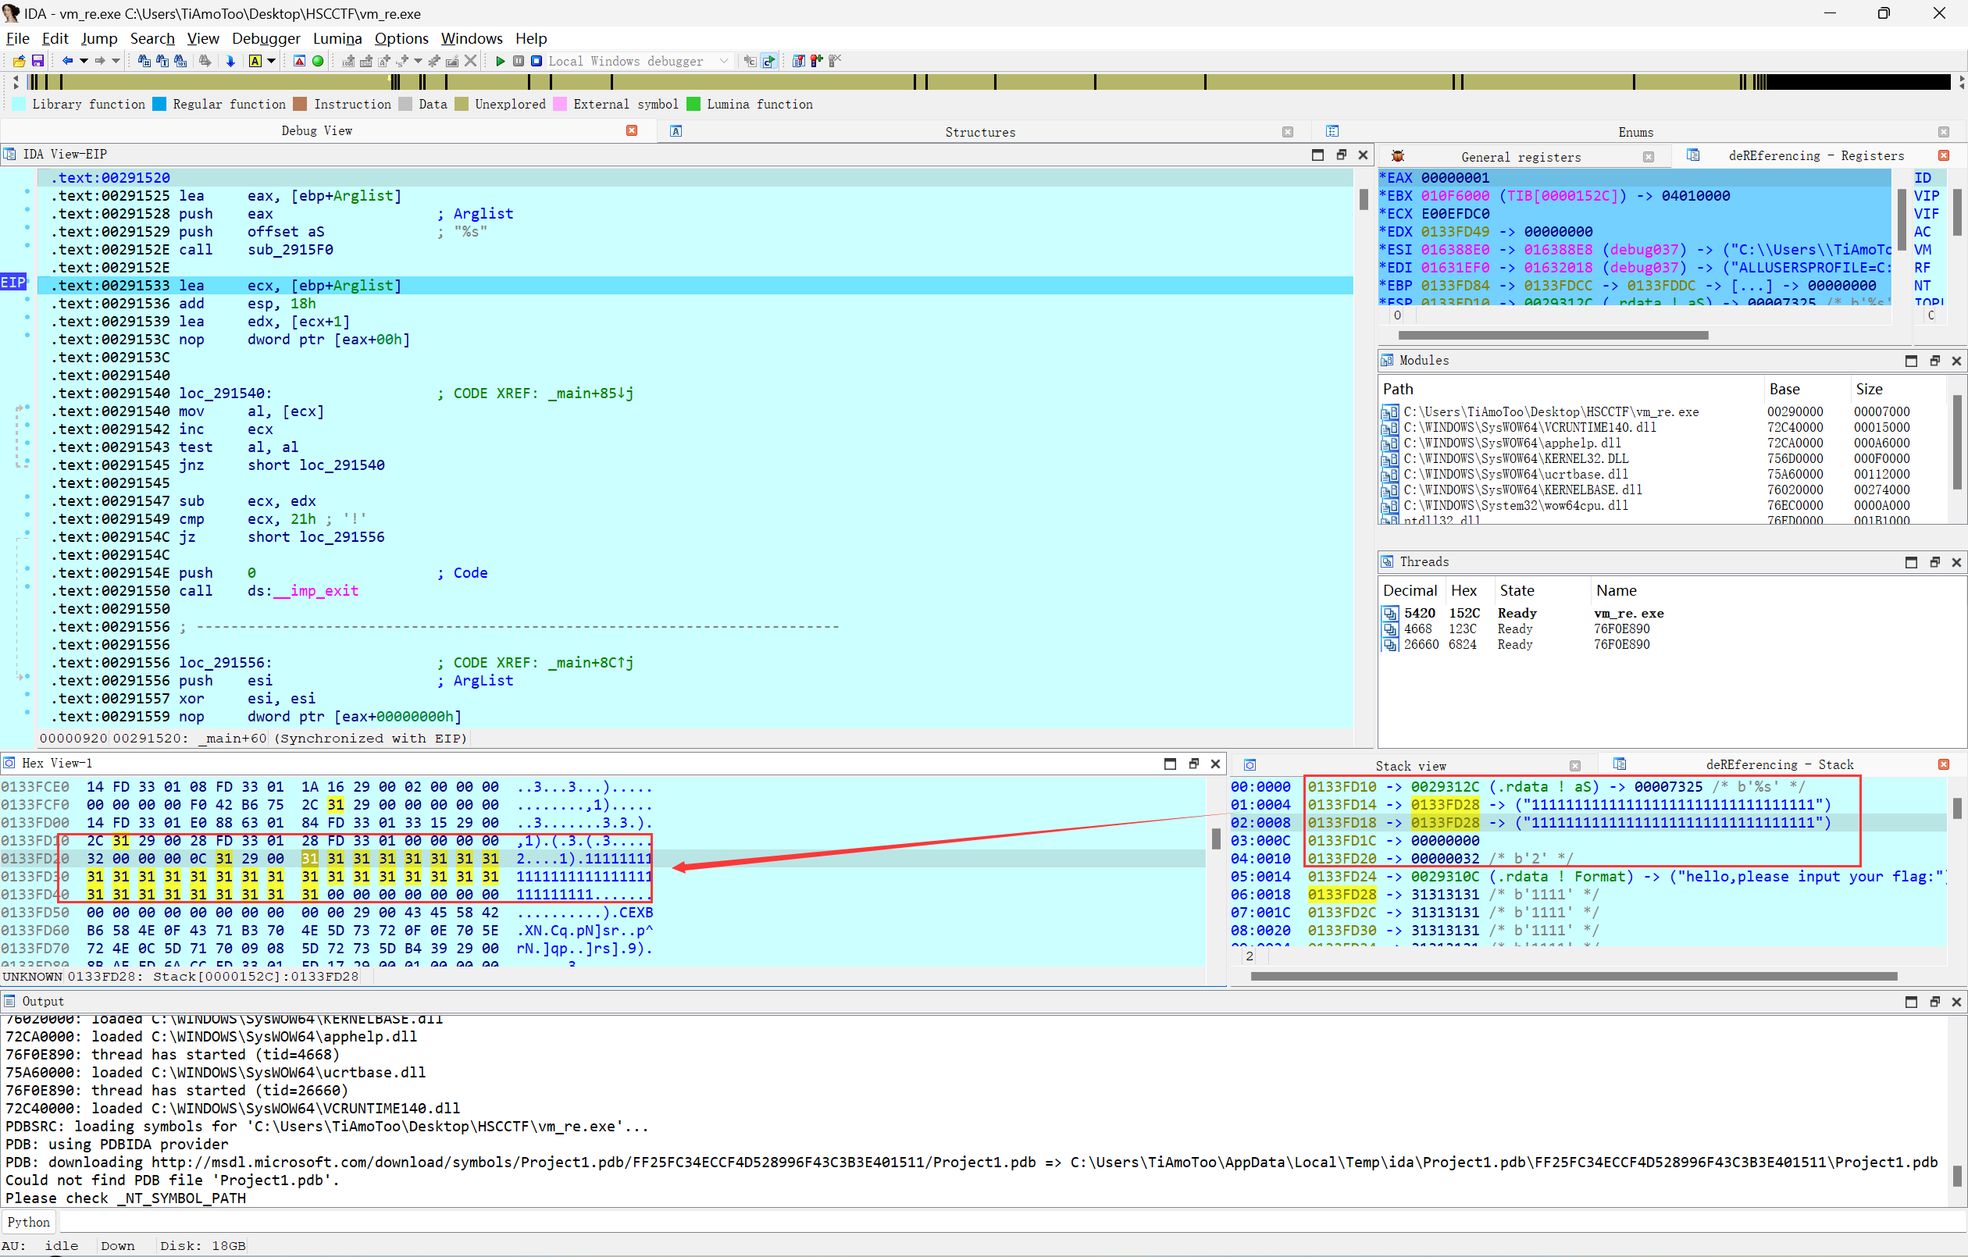The width and height of the screenshot is (1968, 1257).
Task: Click the Decimal column header in Threads
Action: click(1411, 590)
